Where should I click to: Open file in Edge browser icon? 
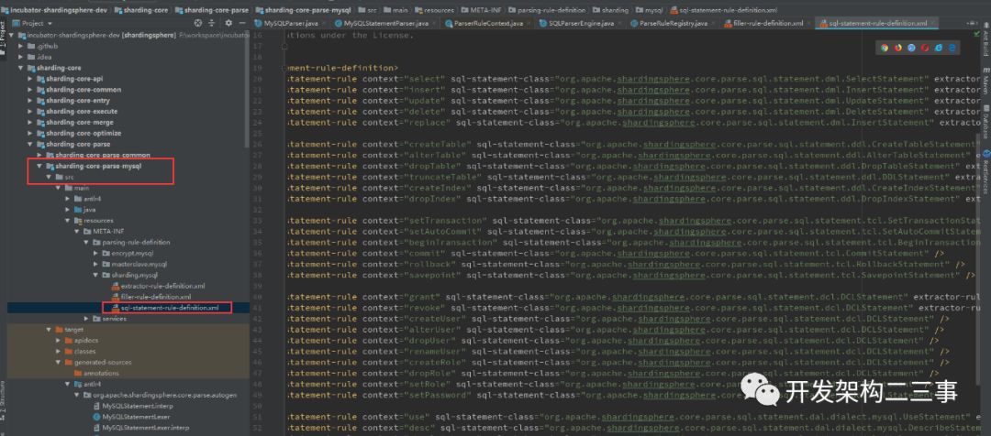coord(952,48)
